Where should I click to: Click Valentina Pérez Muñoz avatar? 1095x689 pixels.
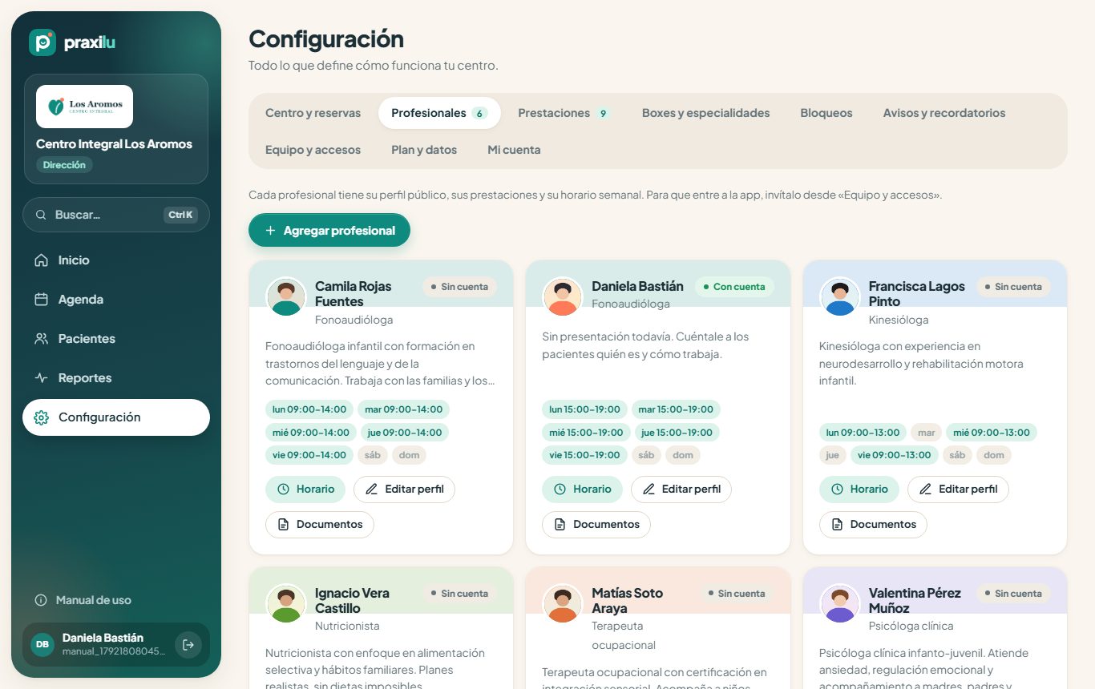pyautogui.click(x=839, y=604)
